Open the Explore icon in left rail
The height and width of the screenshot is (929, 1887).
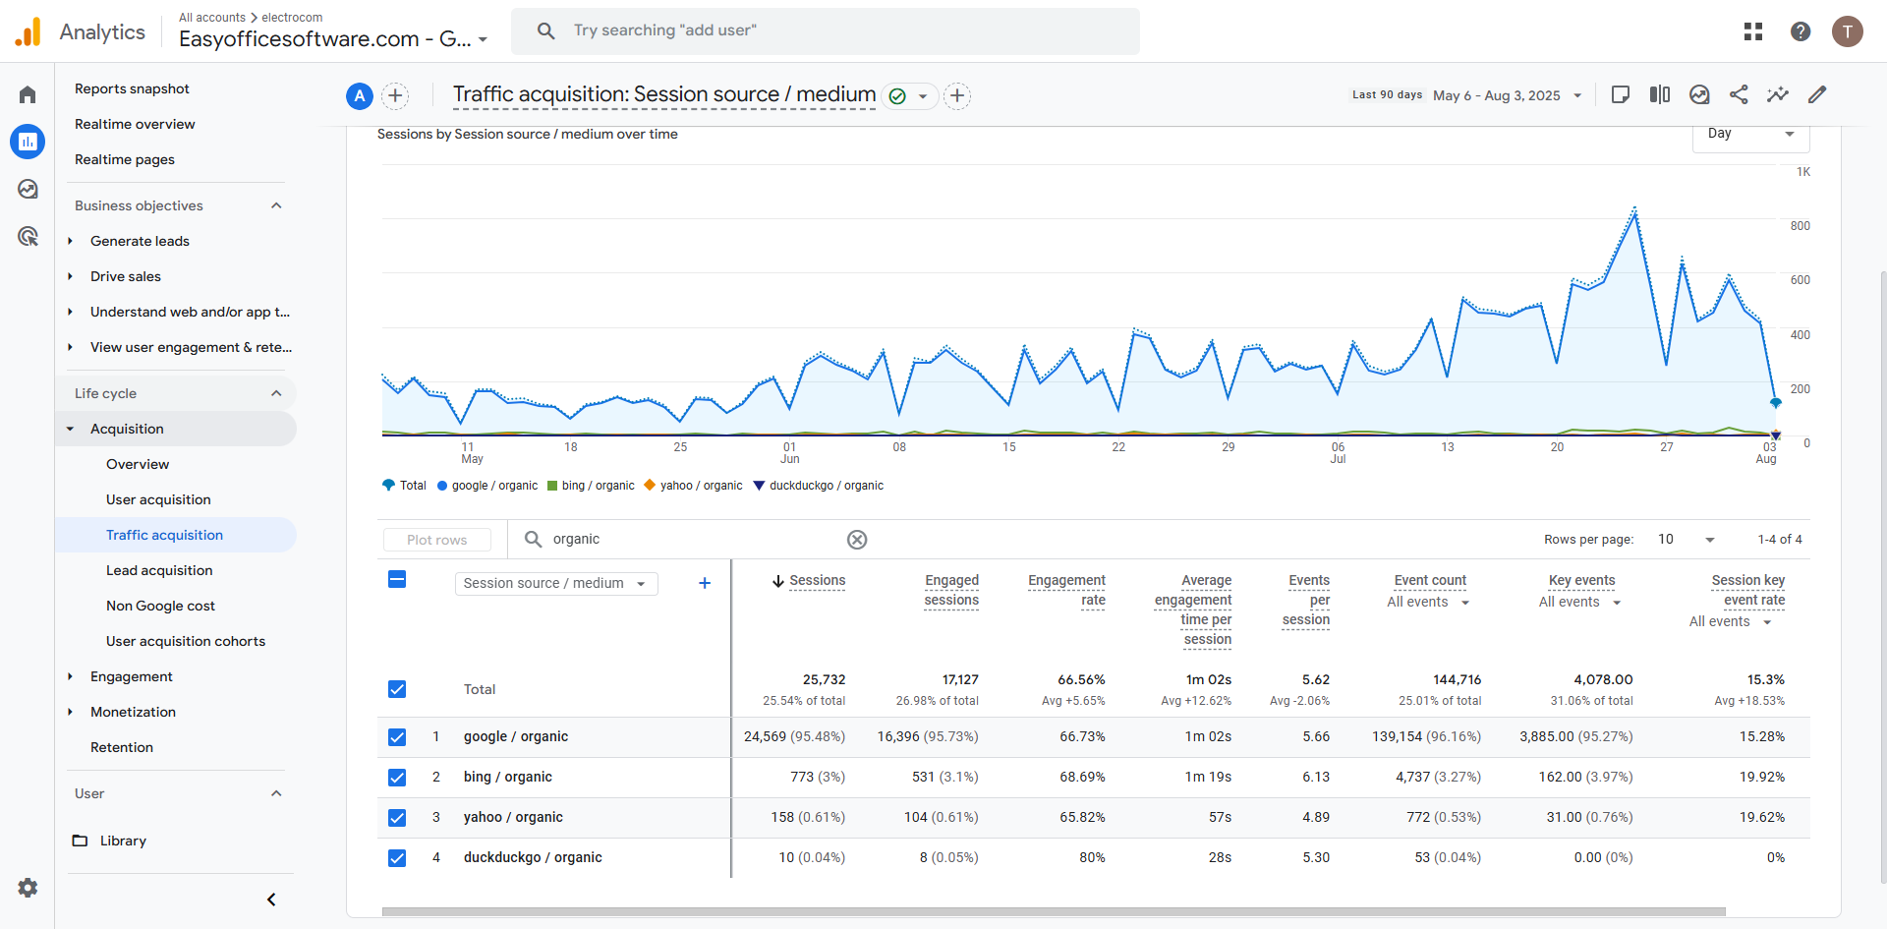(x=28, y=189)
